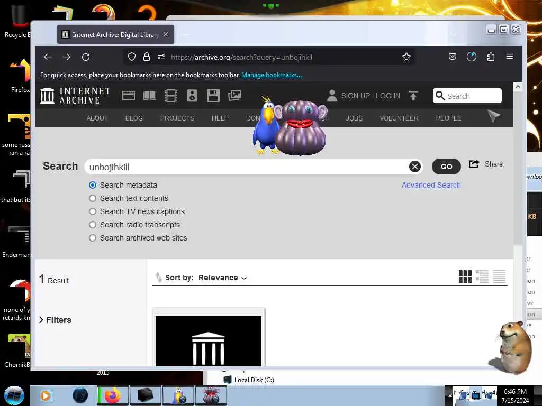Open the JOBS menu item
Image resolution: width=542 pixels, height=406 pixels.
354,118
